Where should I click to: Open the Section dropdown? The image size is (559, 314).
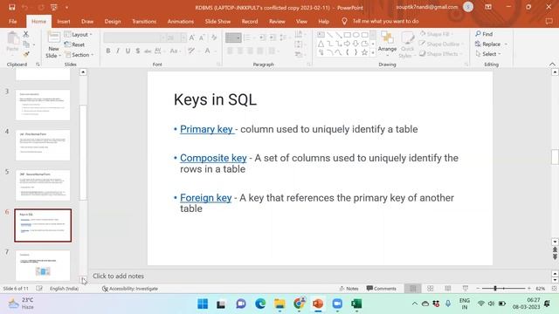click(79, 55)
